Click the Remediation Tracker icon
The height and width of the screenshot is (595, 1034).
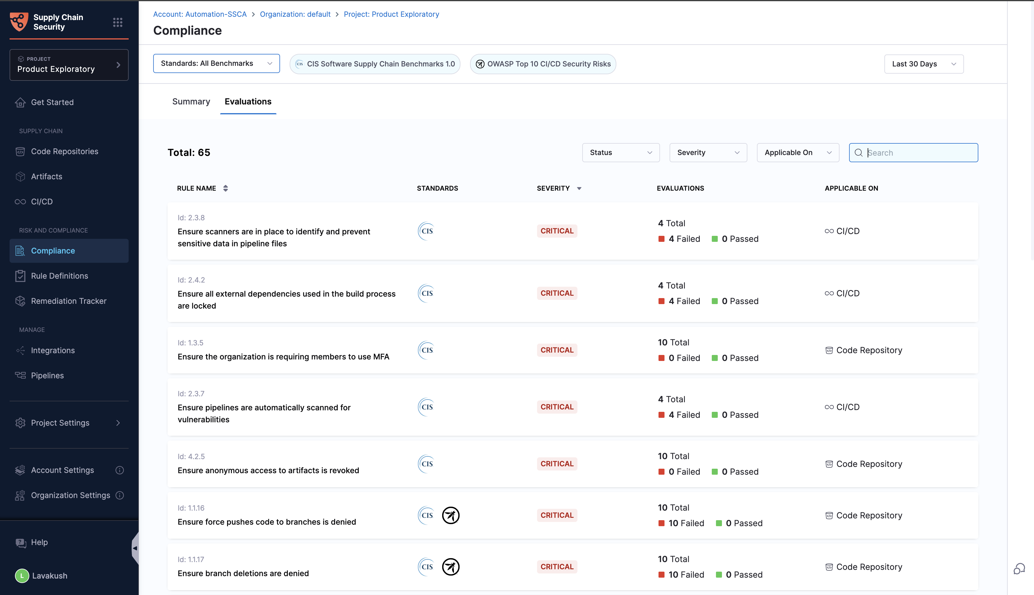tap(20, 301)
